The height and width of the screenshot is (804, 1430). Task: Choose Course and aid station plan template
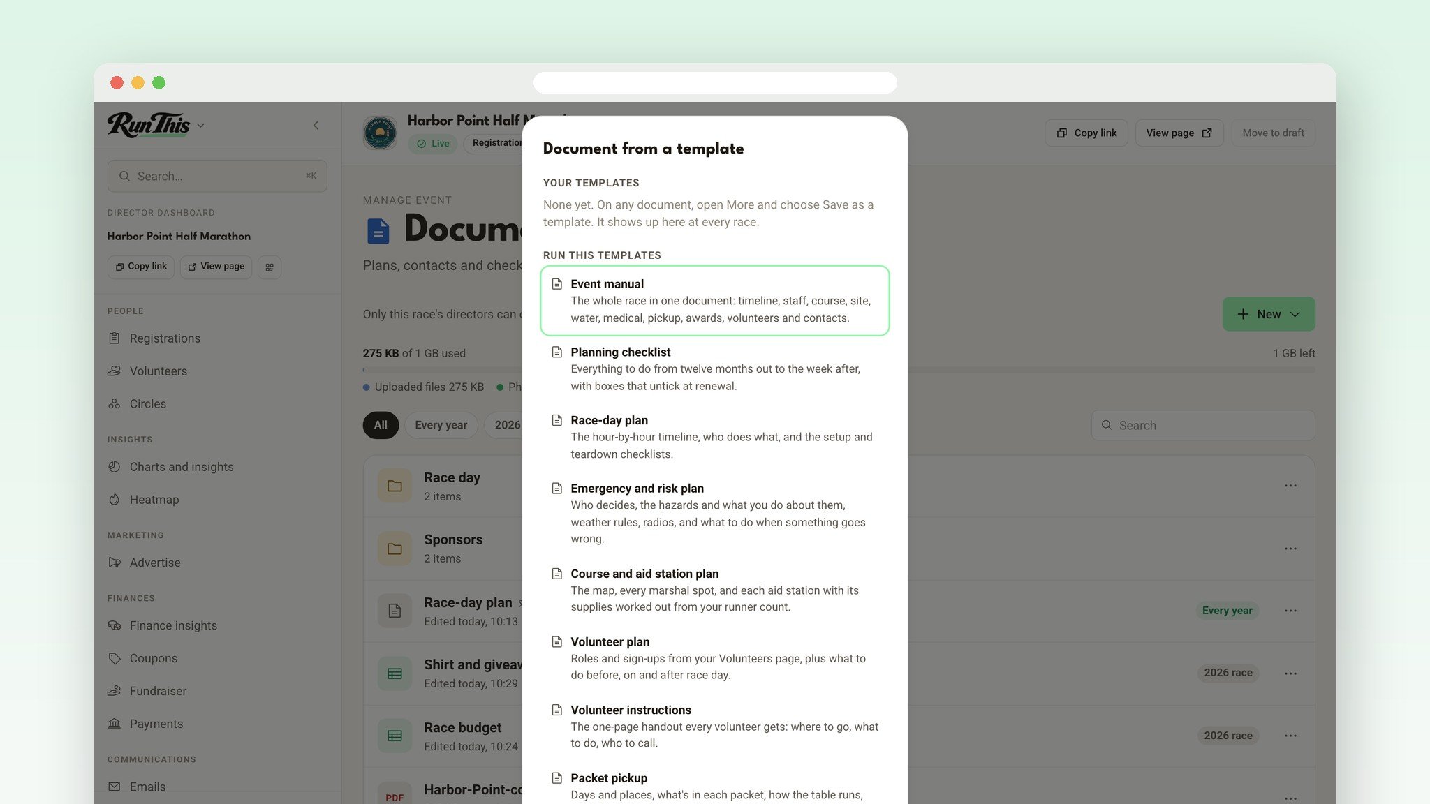tap(714, 590)
